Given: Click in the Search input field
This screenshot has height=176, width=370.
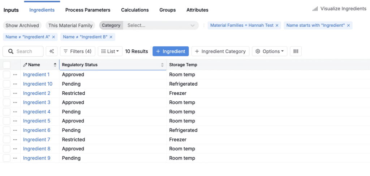Looking at the screenshot, I should click(28, 51).
